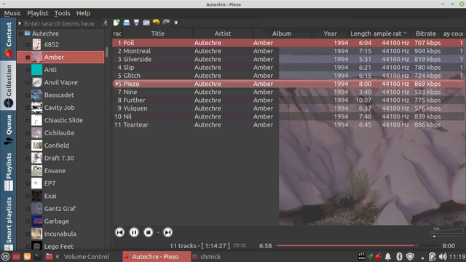466x262 pixels.
Task: Create a new playlist from the toolbar
Action: 116,23
